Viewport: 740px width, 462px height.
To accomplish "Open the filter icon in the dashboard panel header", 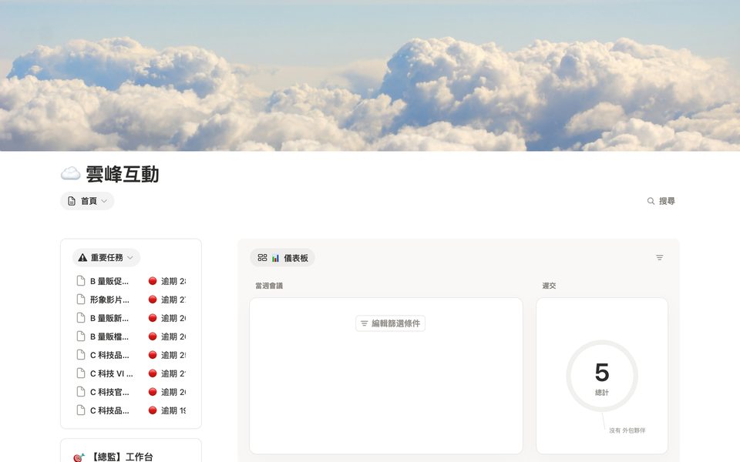I will point(660,257).
